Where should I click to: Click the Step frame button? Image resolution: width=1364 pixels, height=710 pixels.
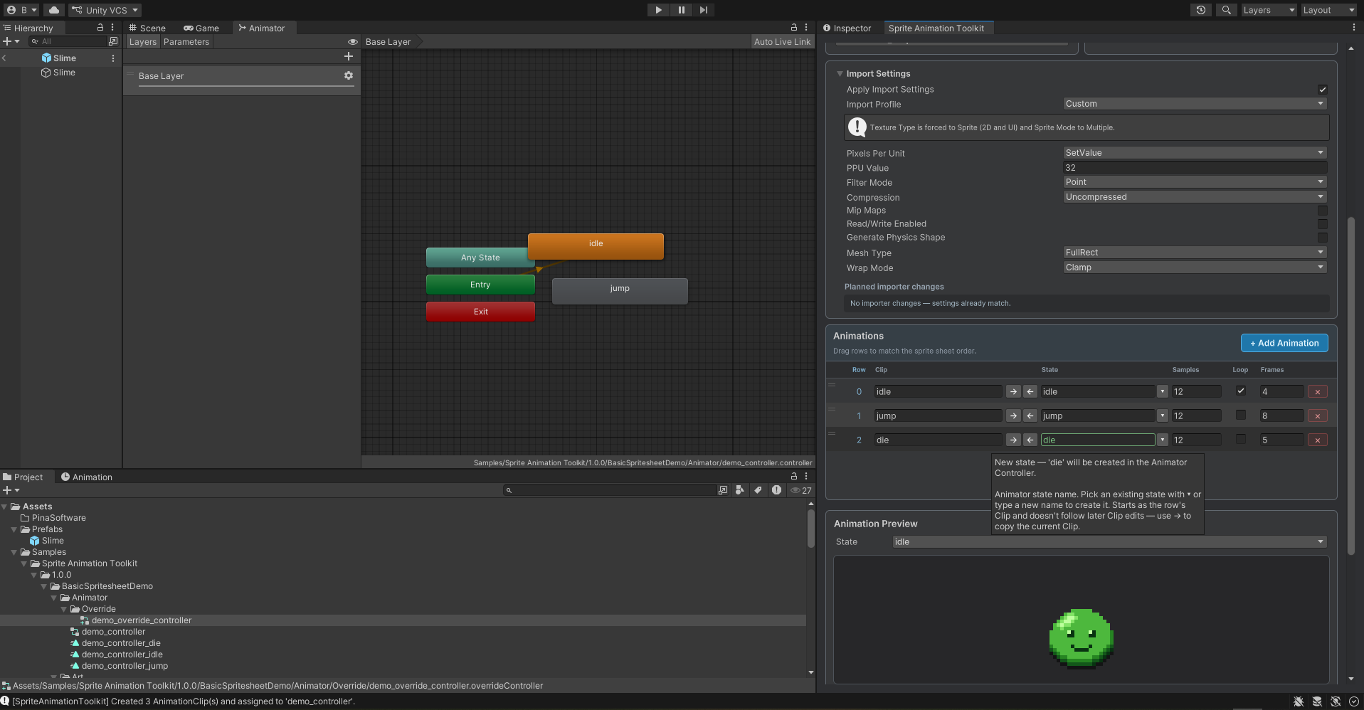click(703, 10)
